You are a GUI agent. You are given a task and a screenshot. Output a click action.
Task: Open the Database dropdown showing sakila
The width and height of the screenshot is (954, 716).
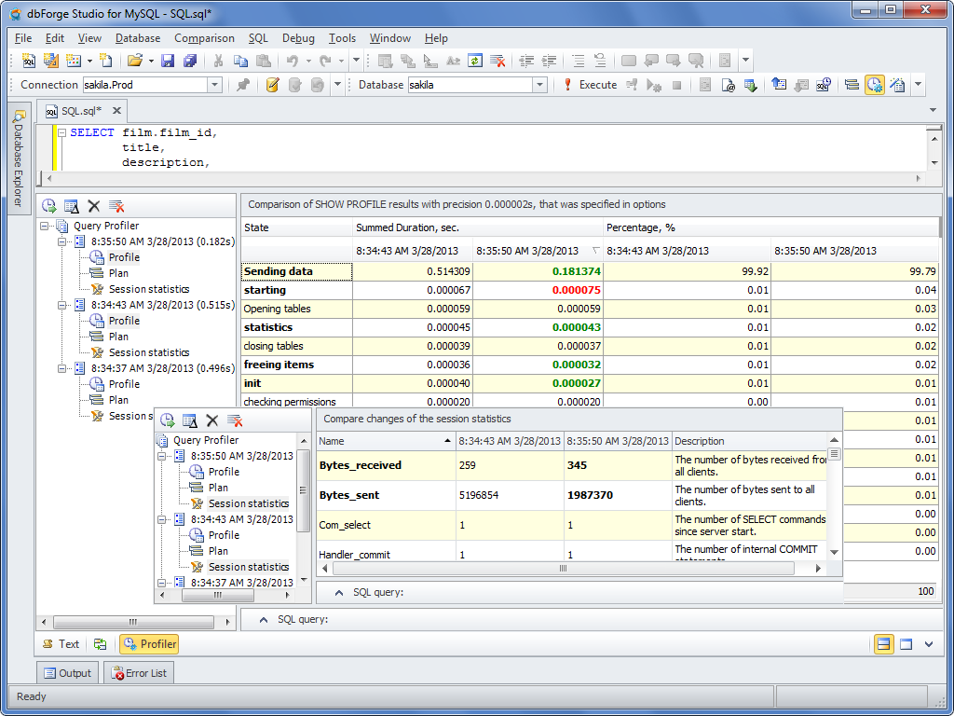(x=540, y=84)
